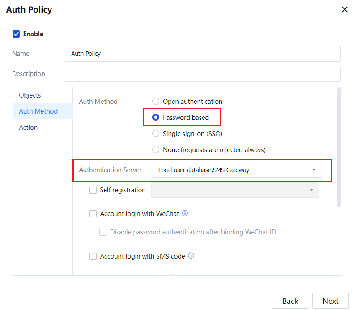The width and height of the screenshot is (353, 310).
Task: Select None (requests are rejected always)
Action: coord(156,149)
